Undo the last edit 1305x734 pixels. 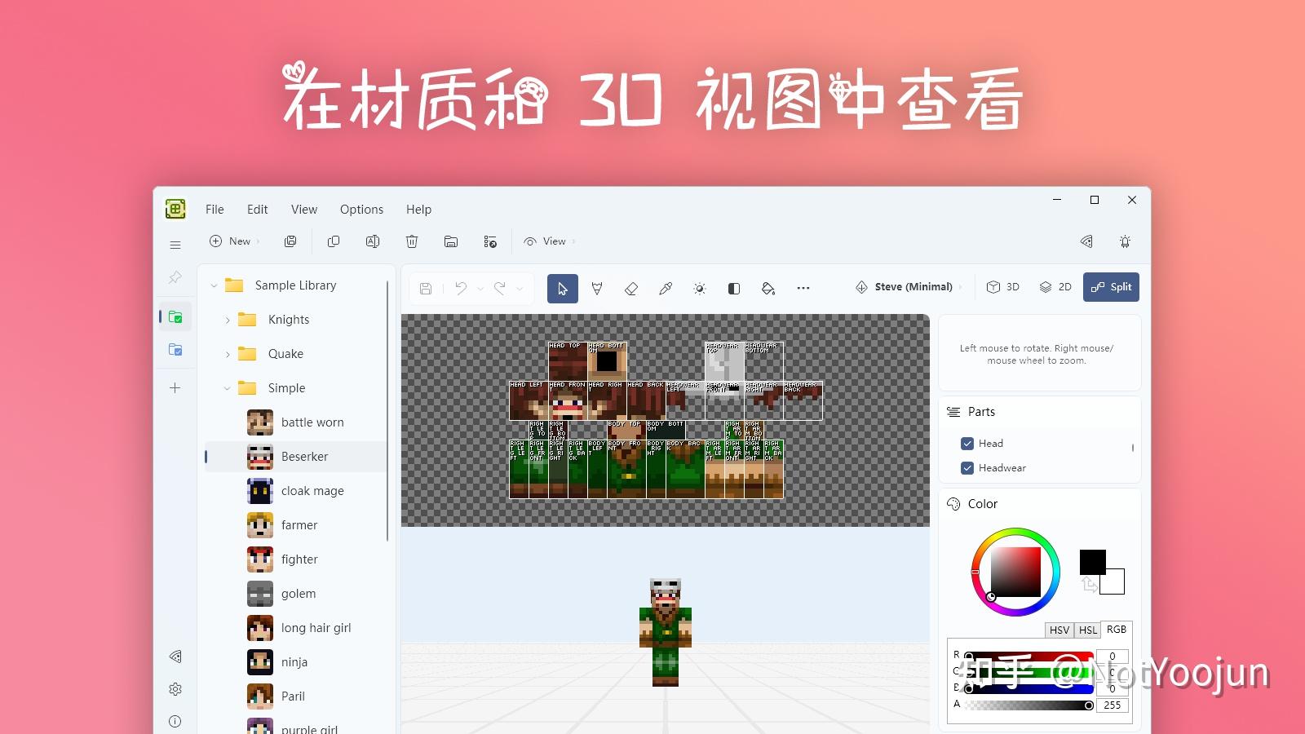pyautogui.click(x=461, y=287)
